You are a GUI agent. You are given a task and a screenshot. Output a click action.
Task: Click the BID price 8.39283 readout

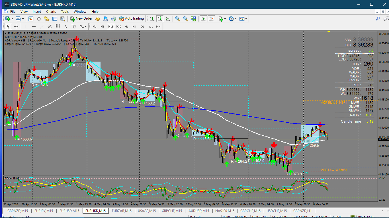363,45
